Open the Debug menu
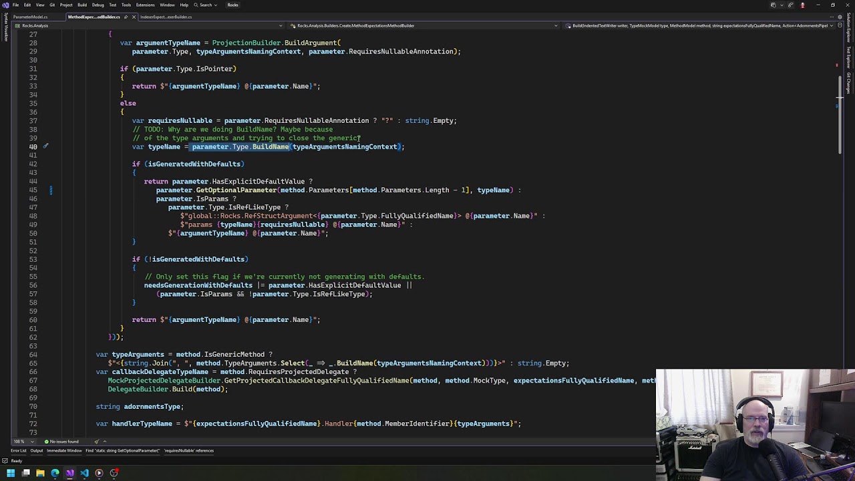855x481 pixels. 98,5
